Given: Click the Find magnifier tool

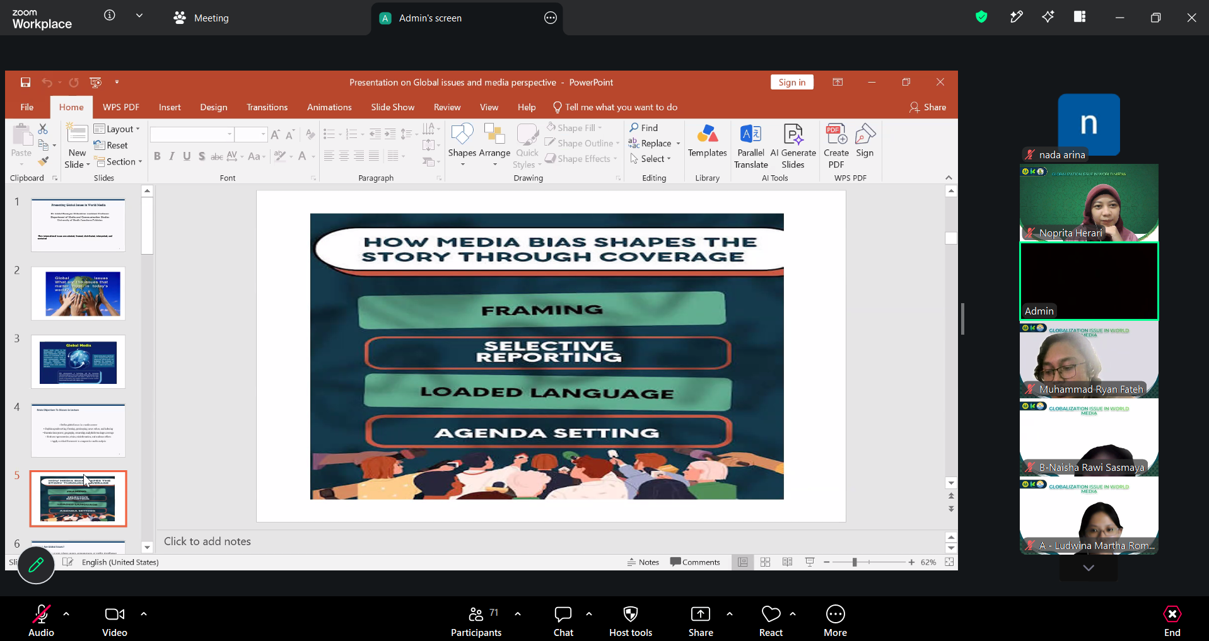Looking at the screenshot, I should click(x=643, y=128).
